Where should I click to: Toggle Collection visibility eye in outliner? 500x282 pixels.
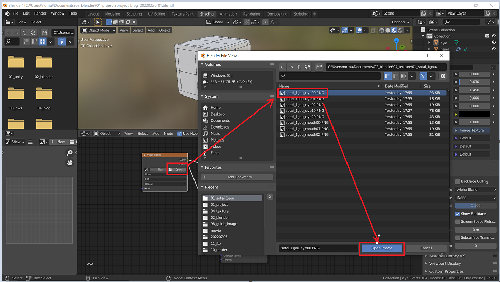click(x=494, y=36)
